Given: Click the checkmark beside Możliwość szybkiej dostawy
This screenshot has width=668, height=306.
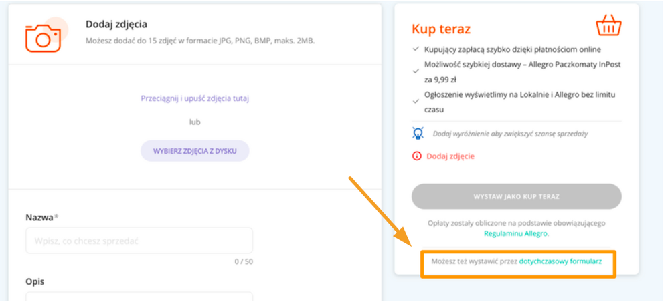Looking at the screenshot, I should pyautogui.click(x=416, y=66).
